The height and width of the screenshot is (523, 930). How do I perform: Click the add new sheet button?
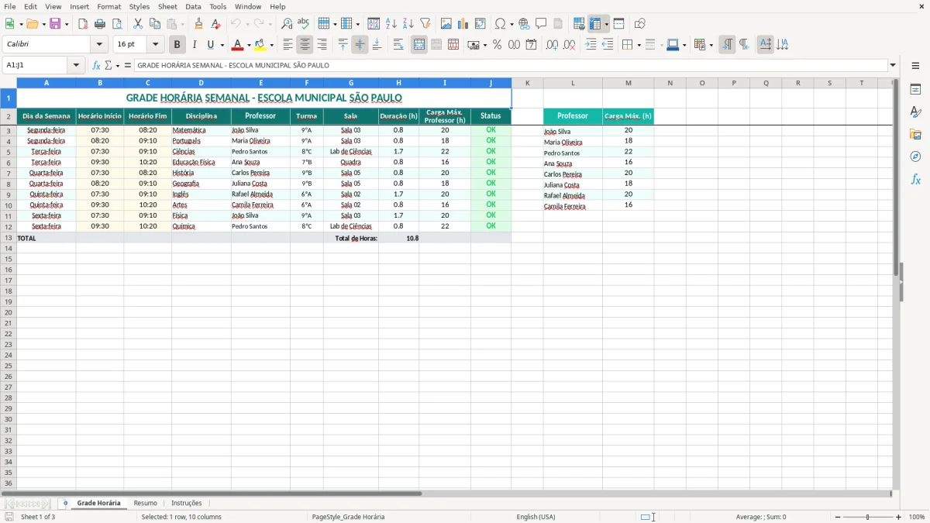(x=65, y=503)
